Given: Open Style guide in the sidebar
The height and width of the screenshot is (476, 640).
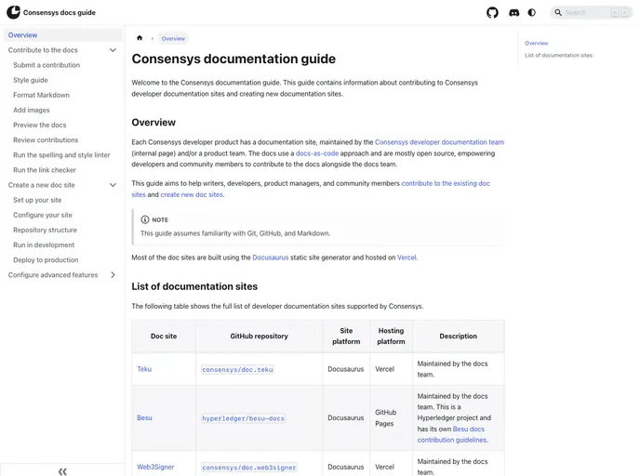Looking at the screenshot, I should (31, 80).
